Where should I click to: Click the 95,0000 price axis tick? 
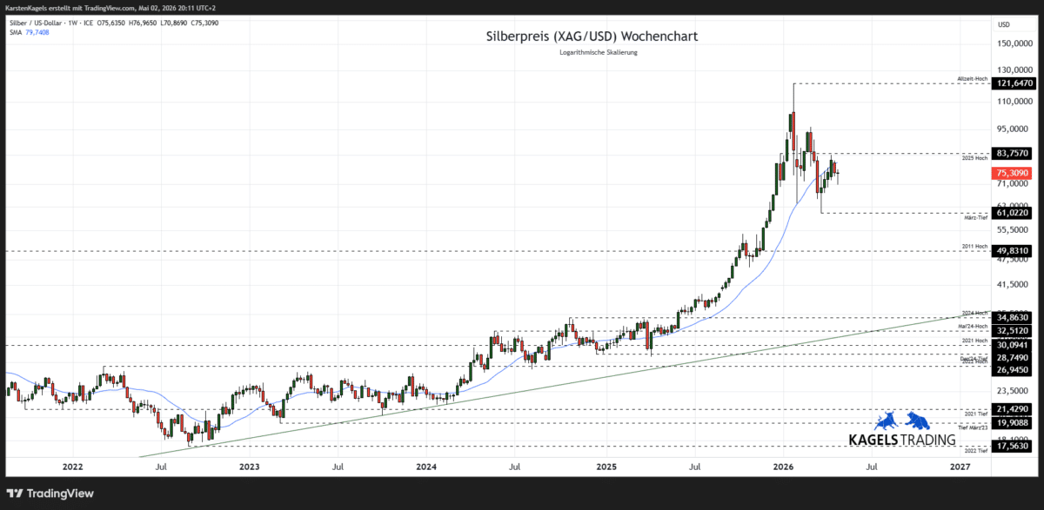tap(1014, 129)
